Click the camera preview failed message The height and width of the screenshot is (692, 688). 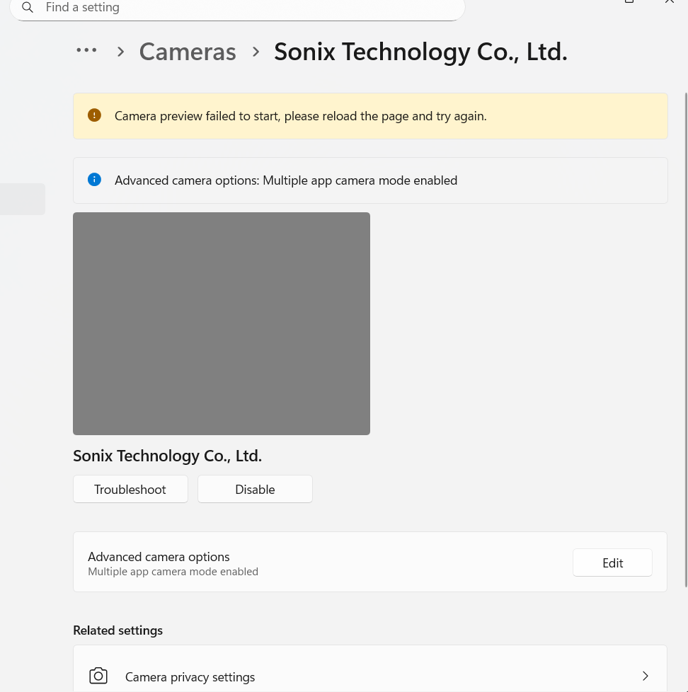(x=300, y=116)
